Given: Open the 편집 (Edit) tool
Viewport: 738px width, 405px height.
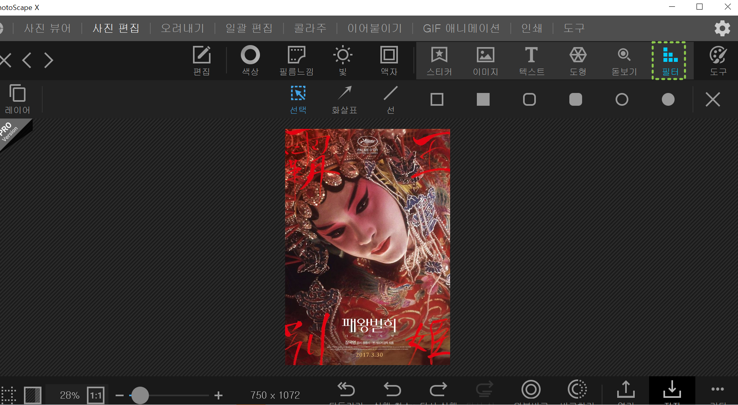Looking at the screenshot, I should [202, 60].
